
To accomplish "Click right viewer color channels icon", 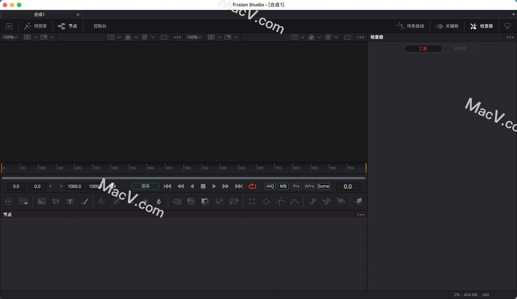I will tap(311, 37).
